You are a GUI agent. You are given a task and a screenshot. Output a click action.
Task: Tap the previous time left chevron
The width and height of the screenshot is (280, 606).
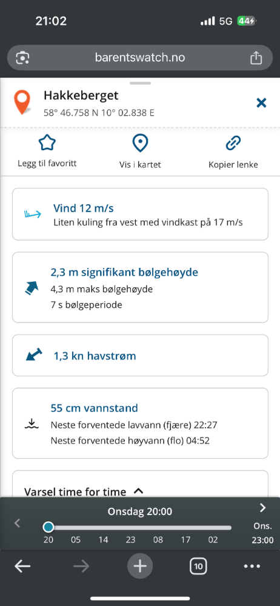pos(17,524)
